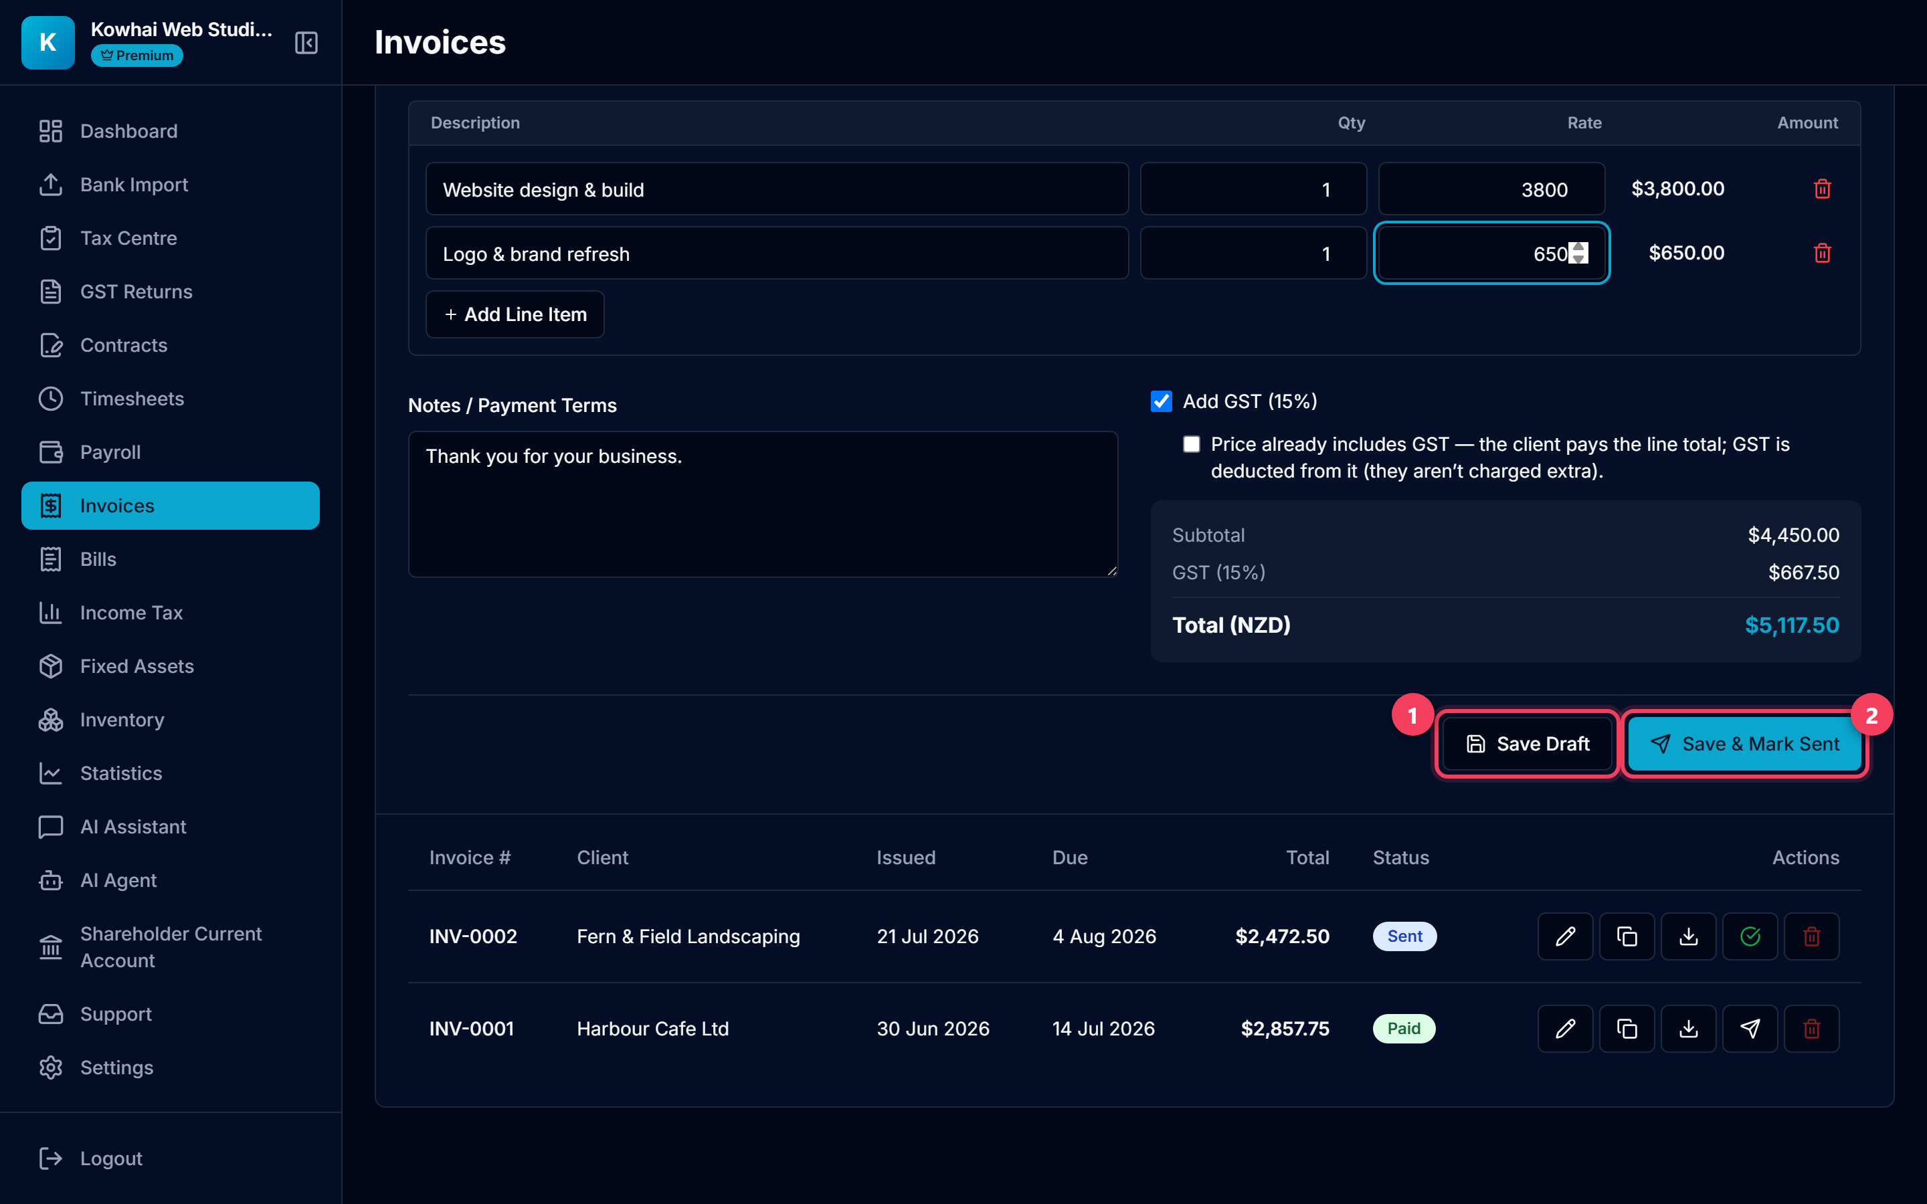
Task: Select the Invoices sidebar item
Action: (171, 506)
